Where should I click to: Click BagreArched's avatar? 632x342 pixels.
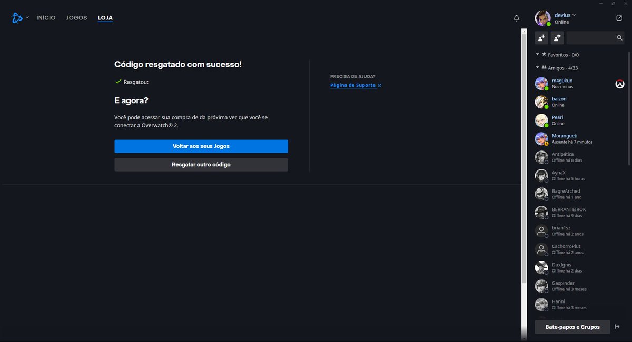click(x=541, y=194)
